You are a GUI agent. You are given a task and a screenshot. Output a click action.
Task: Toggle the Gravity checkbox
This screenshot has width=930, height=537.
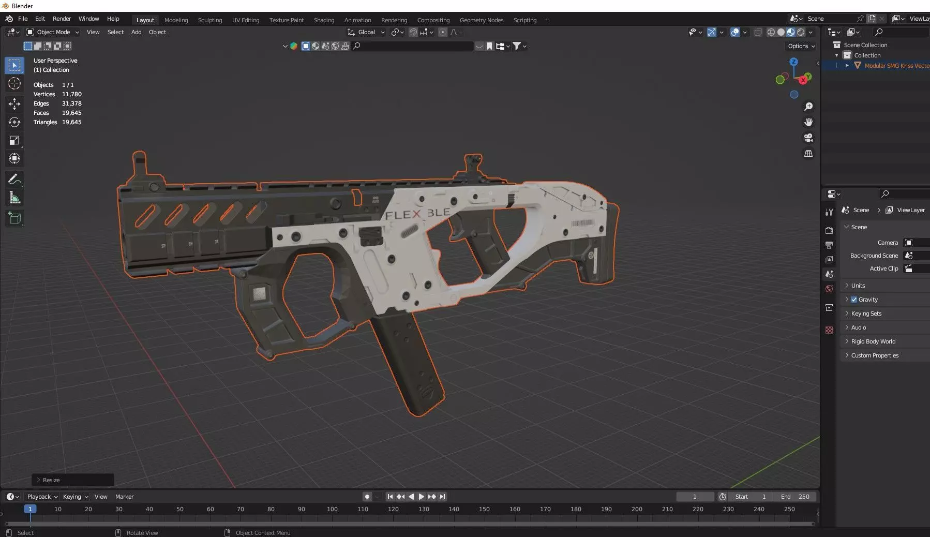tap(854, 300)
